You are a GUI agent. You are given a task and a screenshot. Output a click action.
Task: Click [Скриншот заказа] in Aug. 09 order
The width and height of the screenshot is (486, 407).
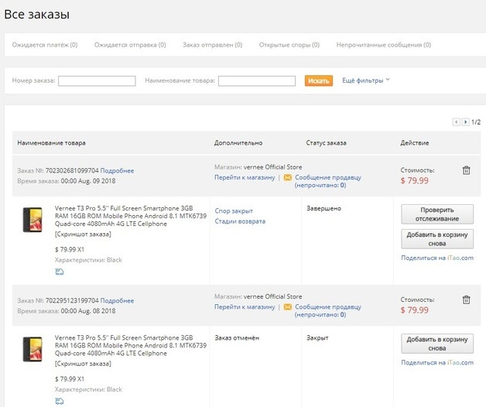click(83, 234)
